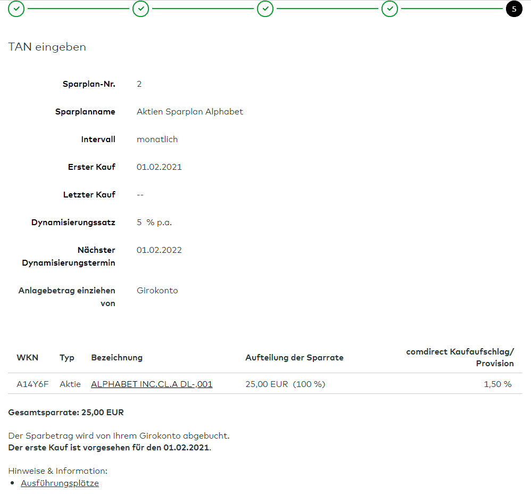The width and height of the screenshot is (531, 494).
Task: Click the Bezeichnung column header
Action: [117, 358]
